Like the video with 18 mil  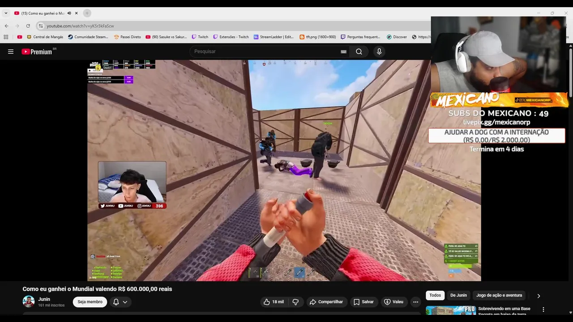coord(274,302)
